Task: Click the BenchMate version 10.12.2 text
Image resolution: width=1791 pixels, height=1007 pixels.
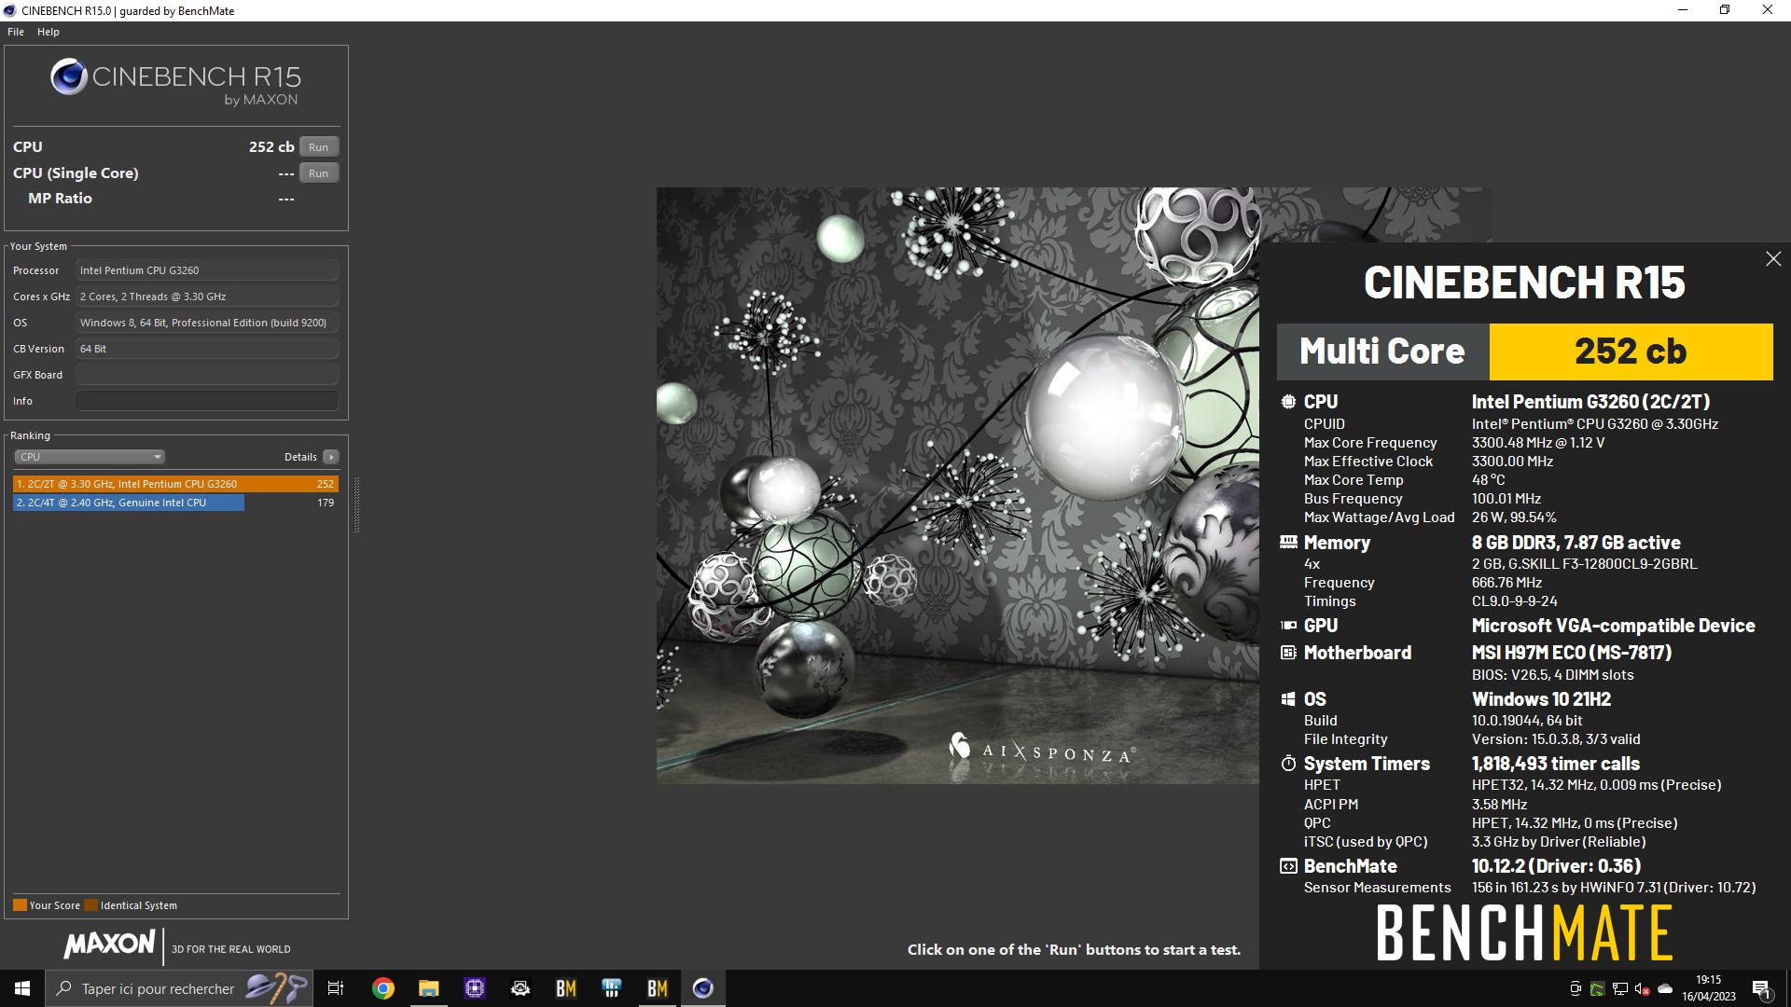Action: [1557, 866]
